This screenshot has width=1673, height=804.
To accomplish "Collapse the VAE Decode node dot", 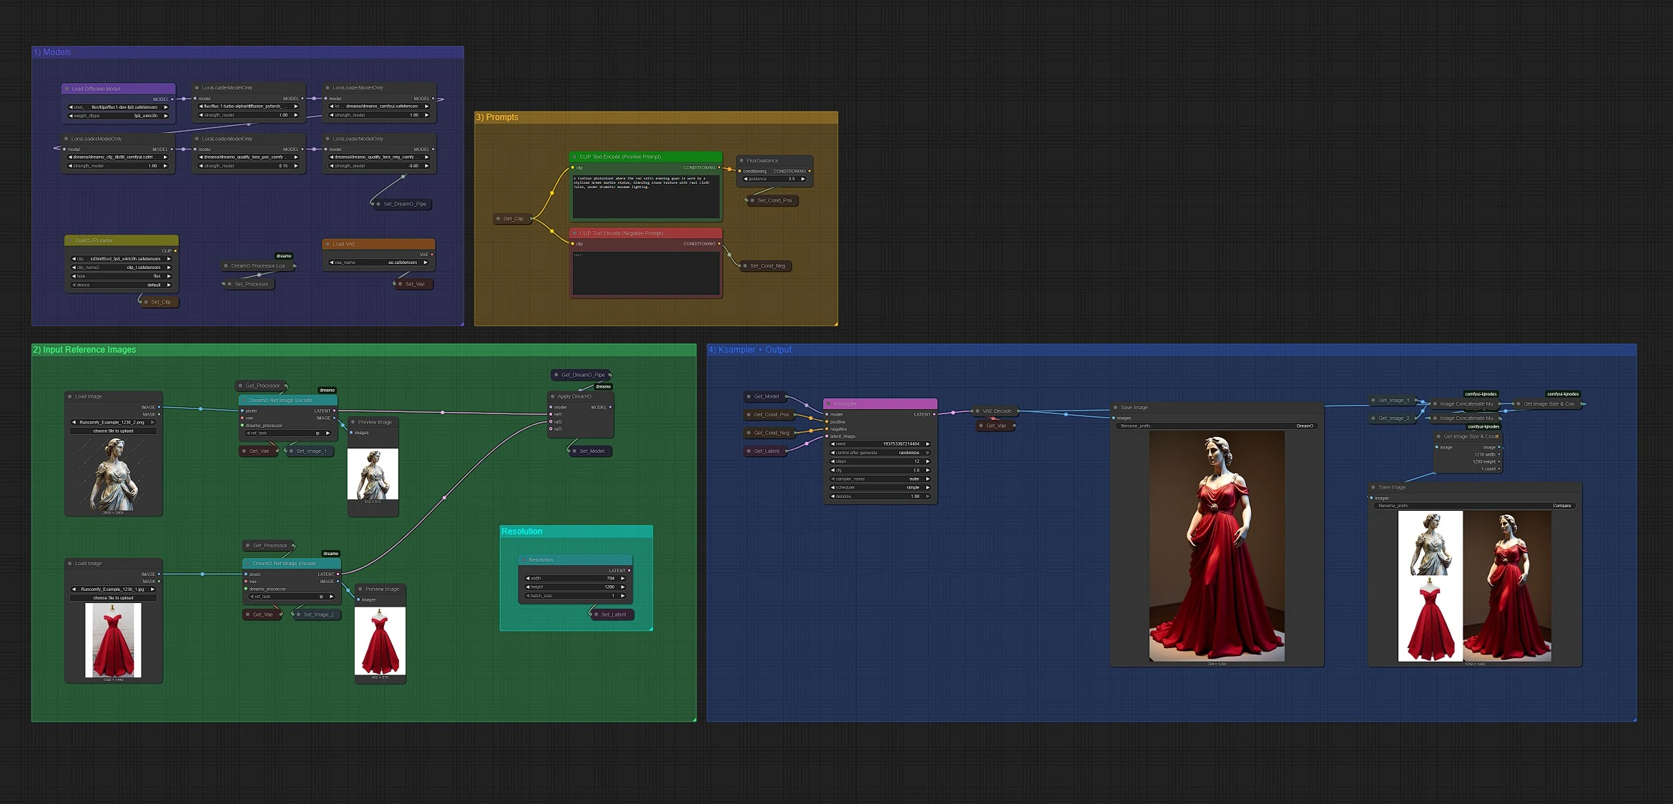I will [x=978, y=411].
